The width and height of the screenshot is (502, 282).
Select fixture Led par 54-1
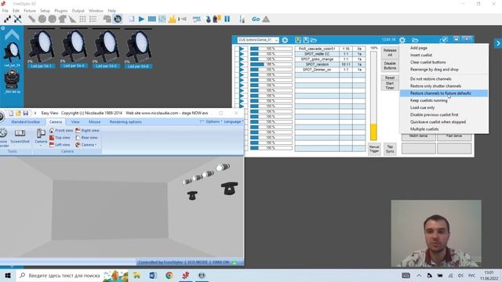tap(42, 48)
